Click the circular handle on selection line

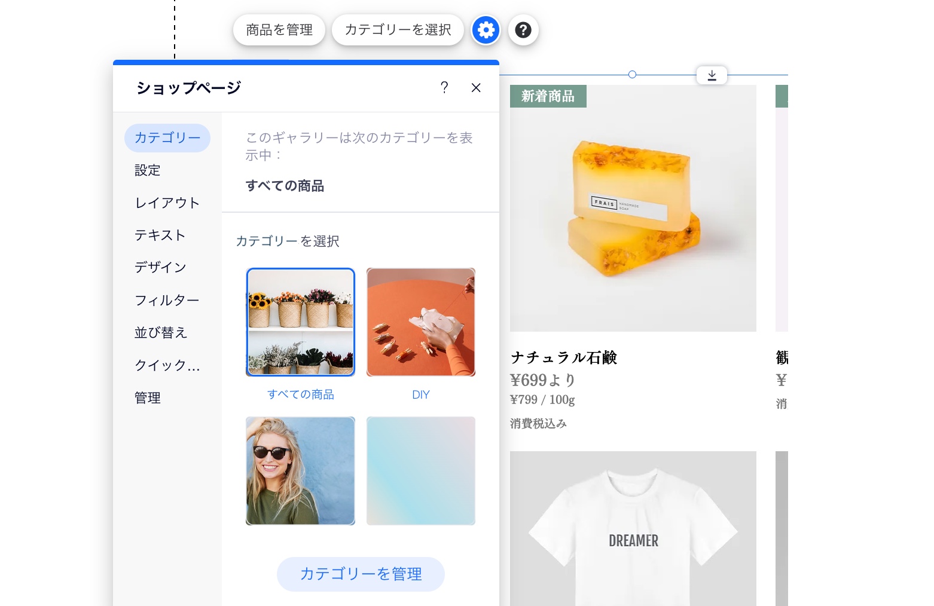pyautogui.click(x=632, y=75)
